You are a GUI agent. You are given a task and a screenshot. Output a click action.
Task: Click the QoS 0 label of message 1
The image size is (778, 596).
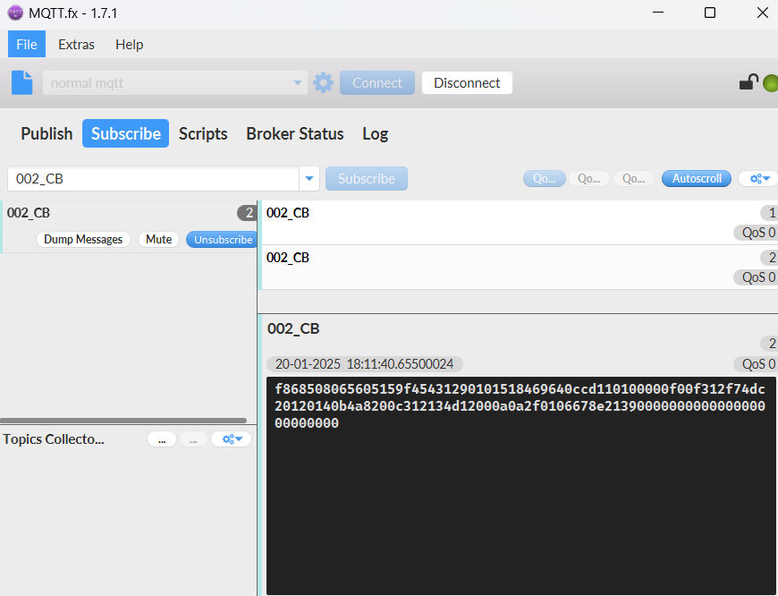tap(757, 233)
